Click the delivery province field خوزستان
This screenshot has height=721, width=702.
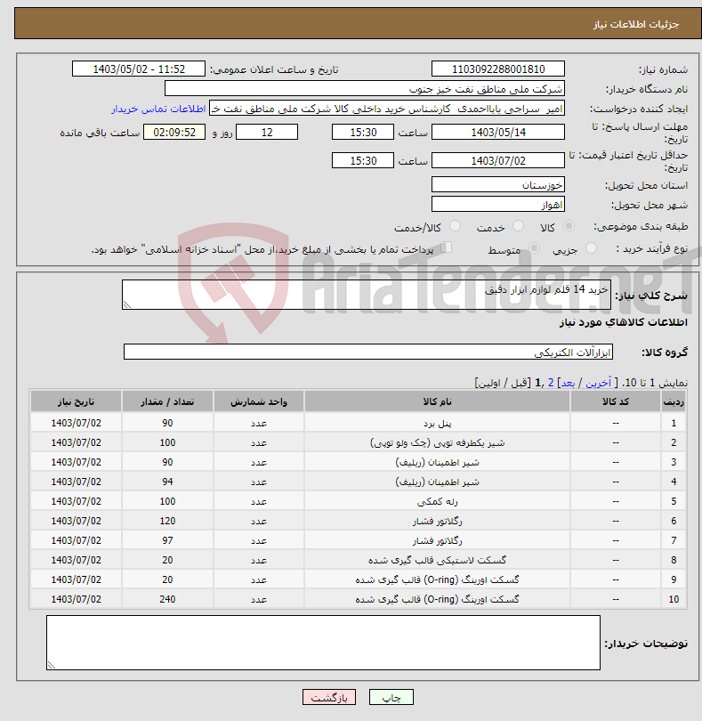pyautogui.click(x=498, y=185)
